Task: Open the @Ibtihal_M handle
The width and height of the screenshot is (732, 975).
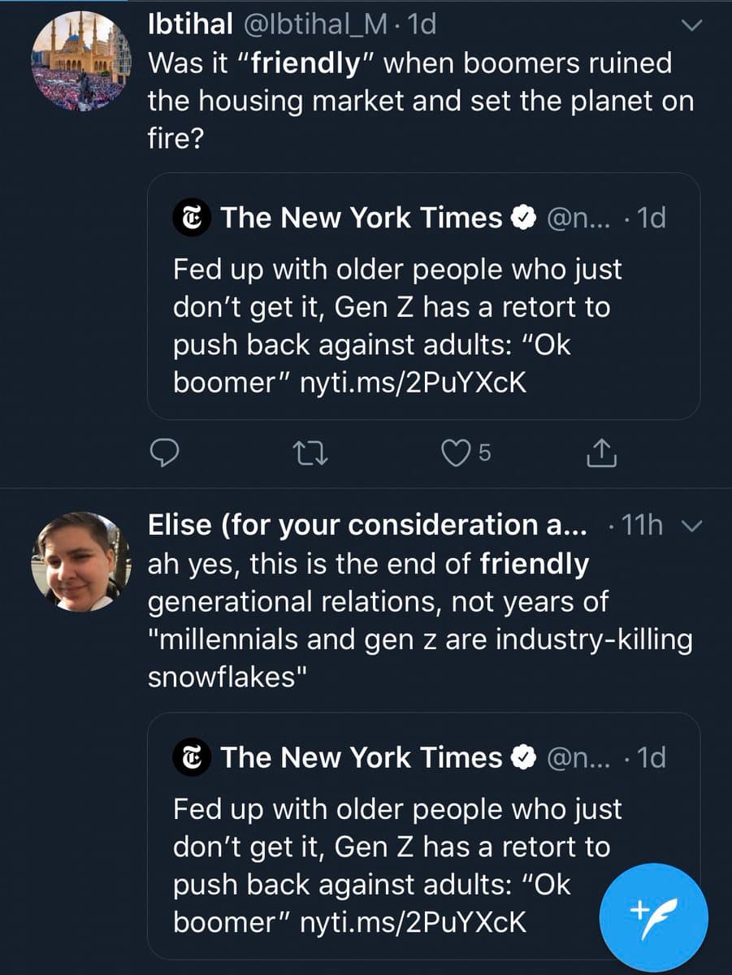Action: [x=318, y=25]
